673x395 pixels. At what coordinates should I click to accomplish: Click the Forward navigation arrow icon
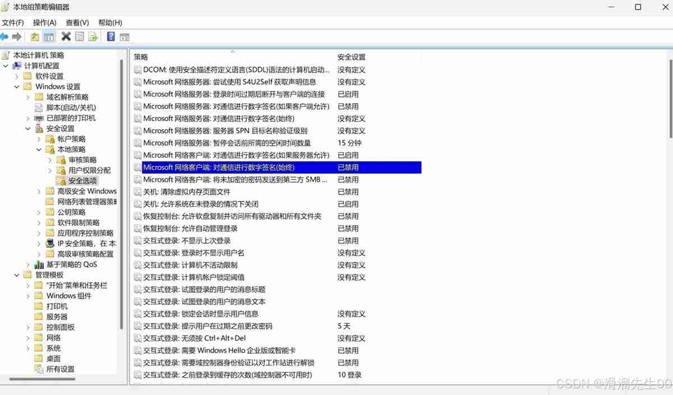[17, 36]
